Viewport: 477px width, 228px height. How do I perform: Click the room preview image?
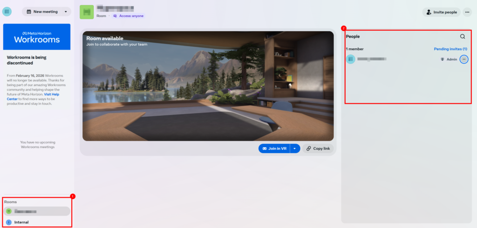click(208, 86)
